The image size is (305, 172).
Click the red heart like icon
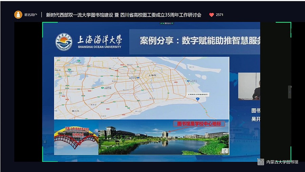(x=211, y=15)
